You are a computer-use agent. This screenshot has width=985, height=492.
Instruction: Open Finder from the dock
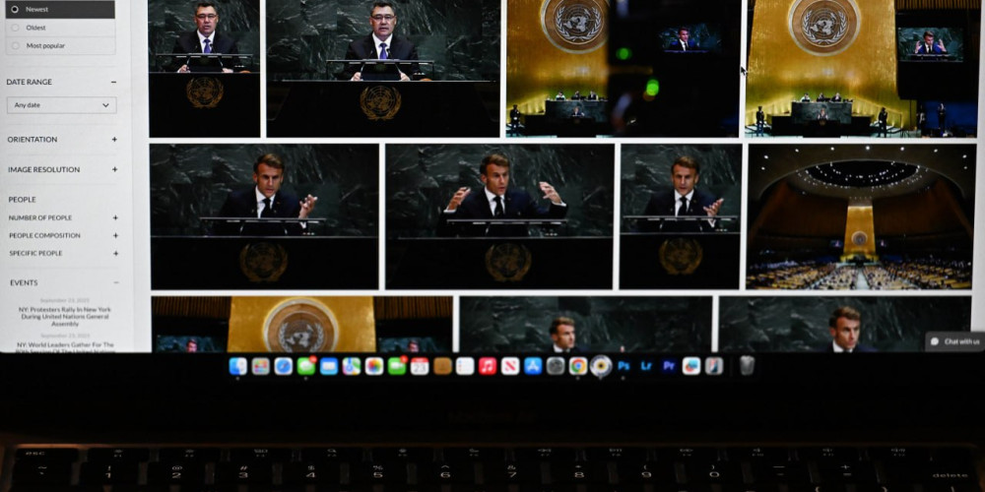point(238,366)
